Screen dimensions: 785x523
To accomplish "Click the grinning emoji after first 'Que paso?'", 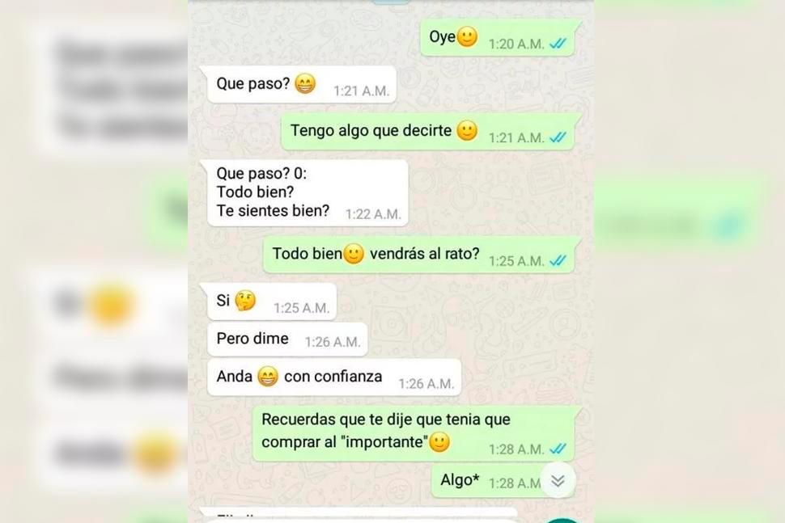I will point(305,83).
